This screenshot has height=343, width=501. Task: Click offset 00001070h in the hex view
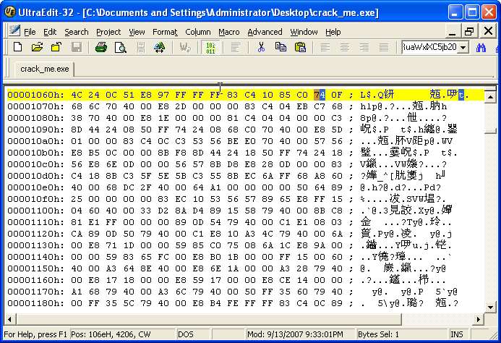point(35,106)
